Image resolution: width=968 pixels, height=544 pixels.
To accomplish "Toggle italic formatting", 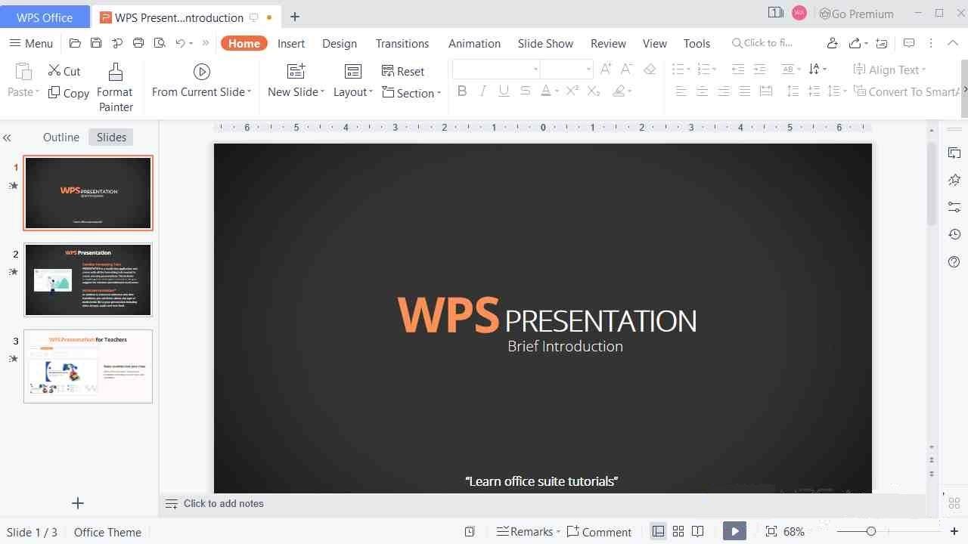I will [482, 91].
